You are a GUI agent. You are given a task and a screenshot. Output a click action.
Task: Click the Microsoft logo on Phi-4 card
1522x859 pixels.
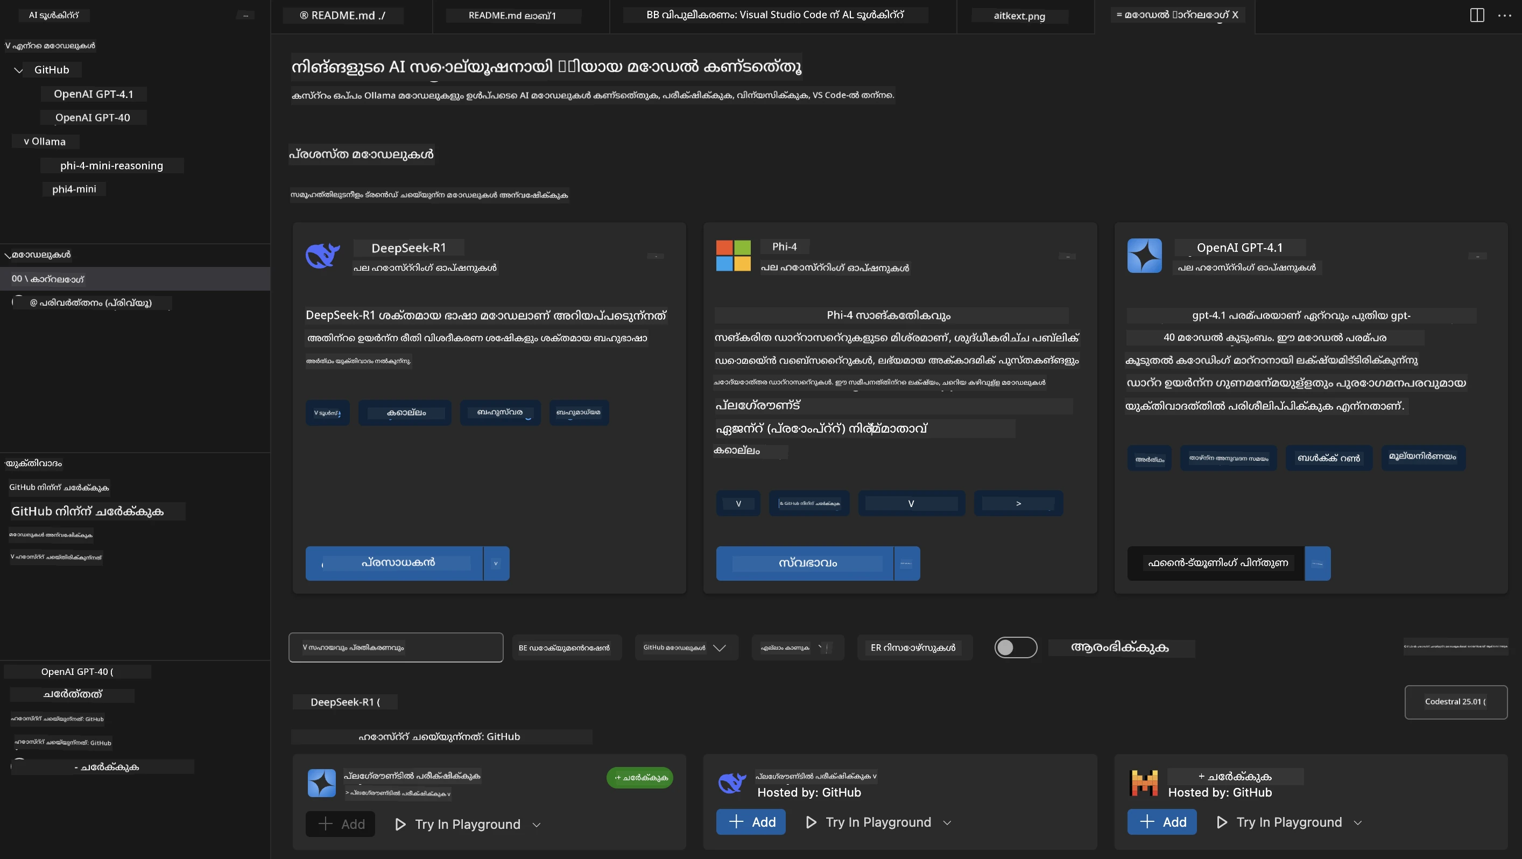click(x=733, y=255)
